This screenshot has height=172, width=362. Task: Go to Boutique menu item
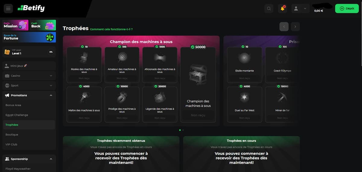[x=12, y=135]
